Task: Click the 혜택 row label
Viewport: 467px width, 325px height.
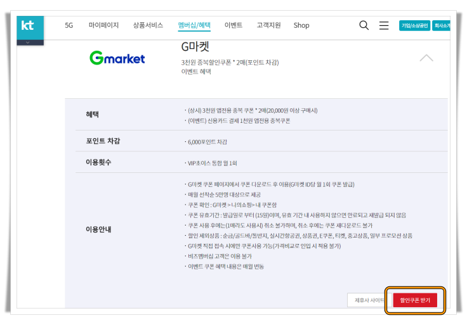Action: 92,115
